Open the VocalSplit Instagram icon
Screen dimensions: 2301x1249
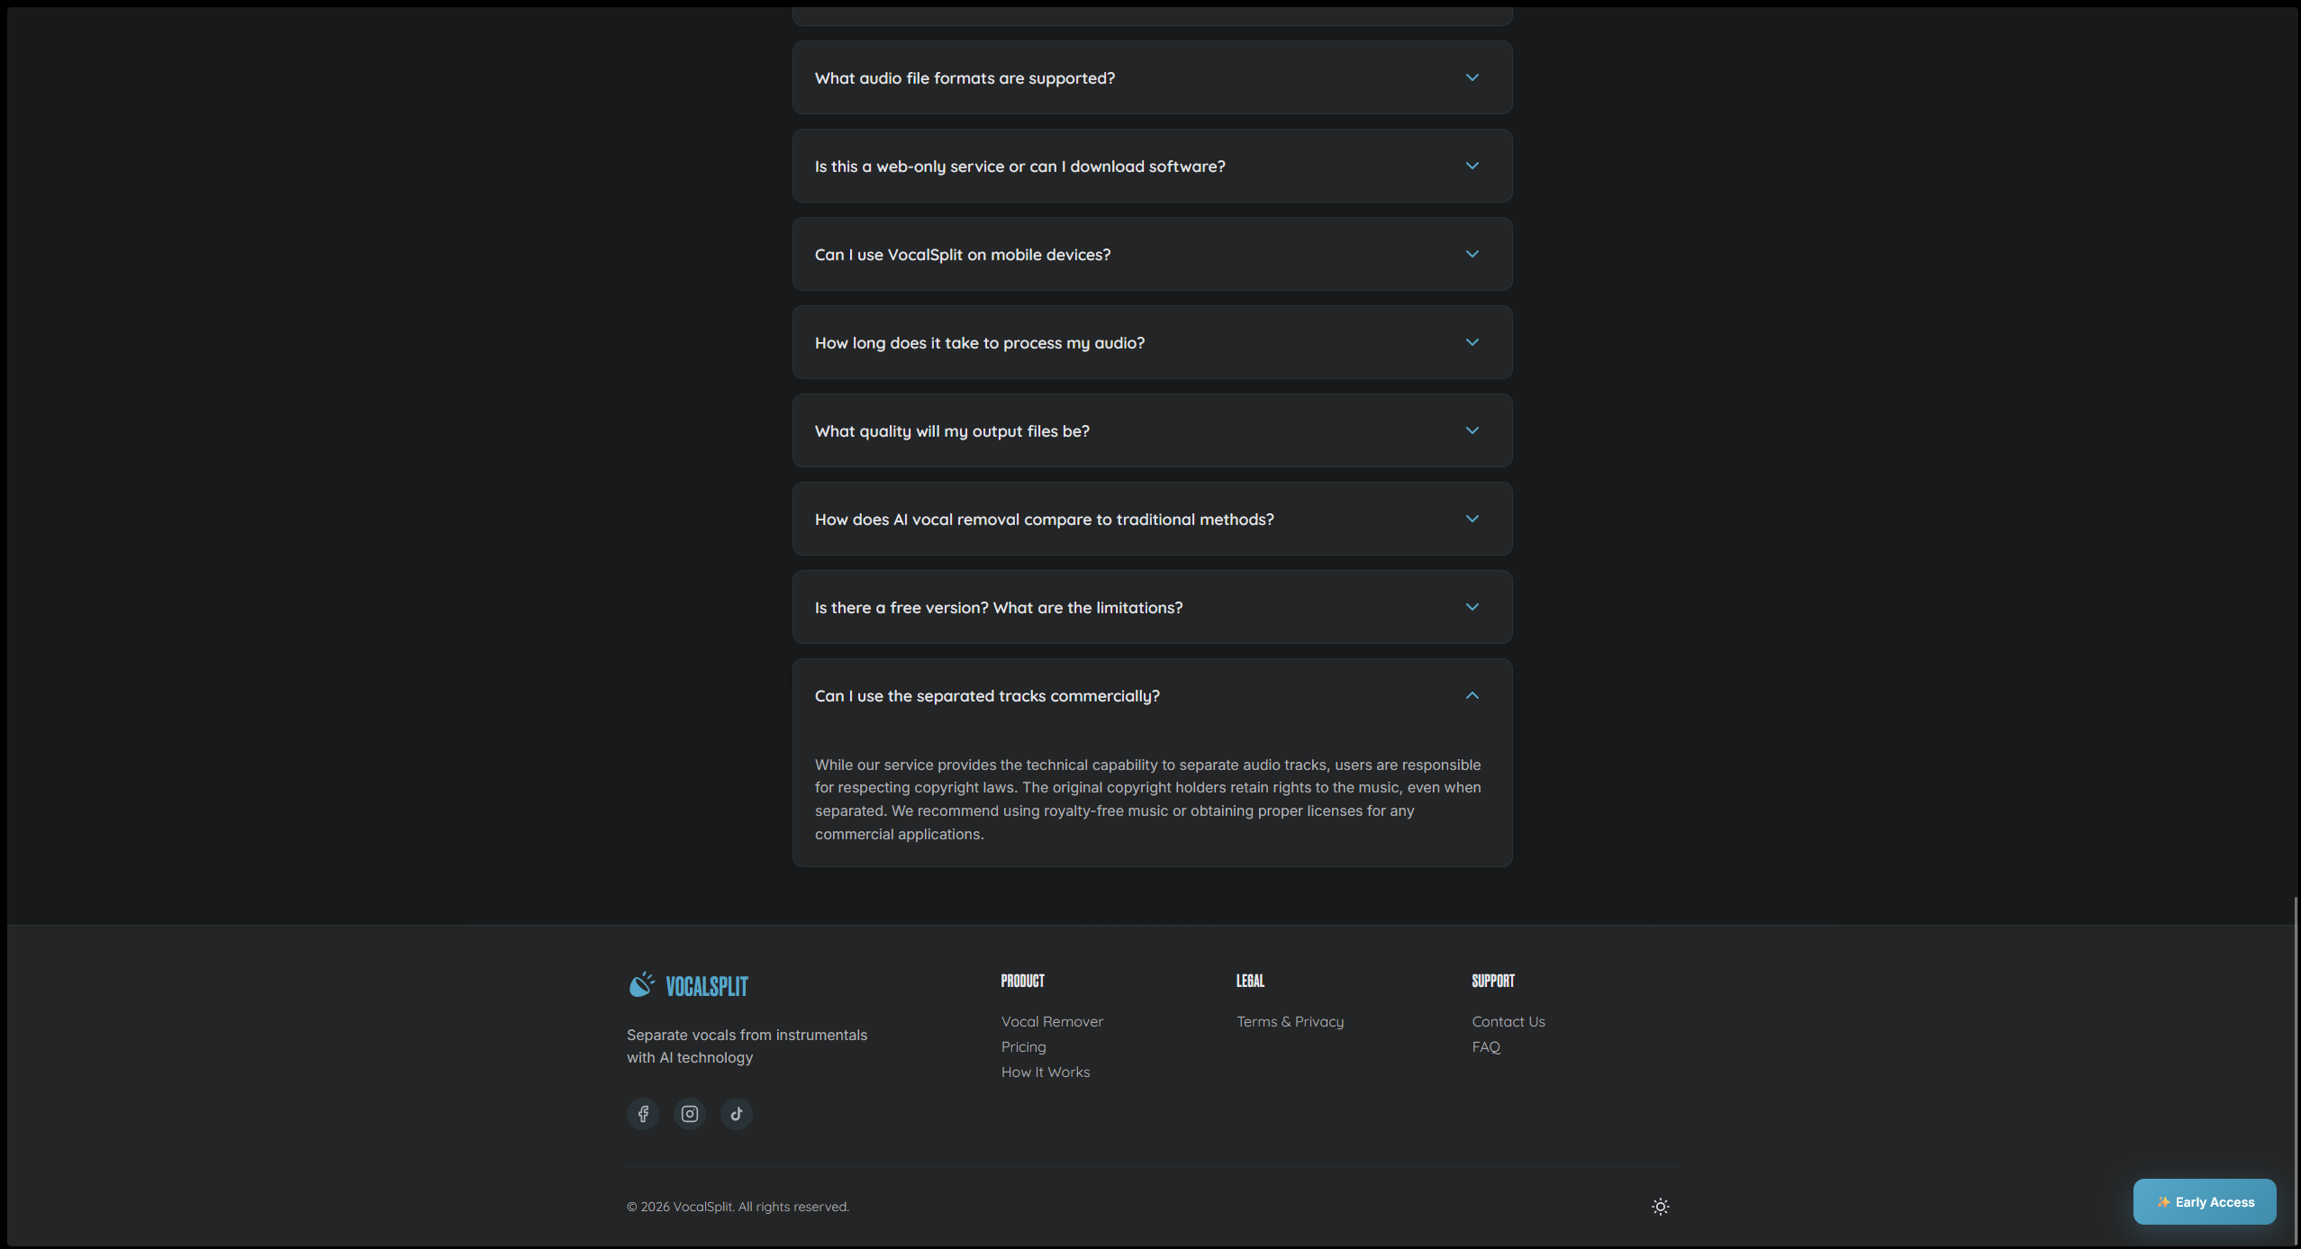(690, 1114)
